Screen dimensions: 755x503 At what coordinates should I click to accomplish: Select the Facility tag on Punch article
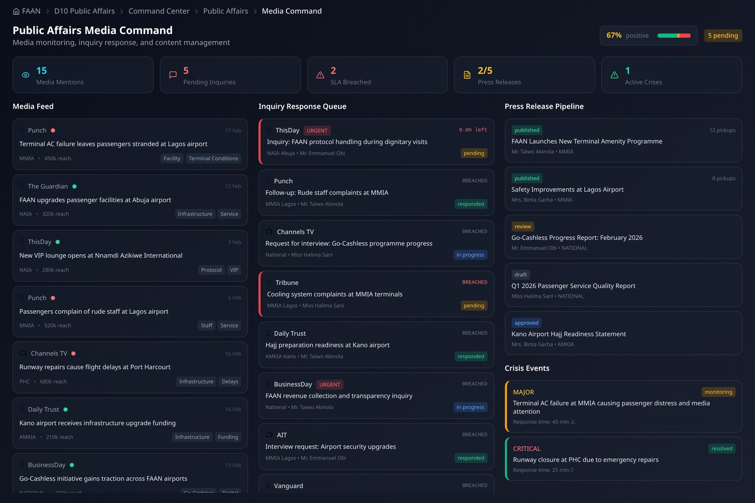coord(172,159)
